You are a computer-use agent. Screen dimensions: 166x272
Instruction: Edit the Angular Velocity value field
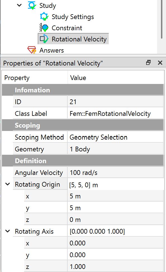pos(115,173)
